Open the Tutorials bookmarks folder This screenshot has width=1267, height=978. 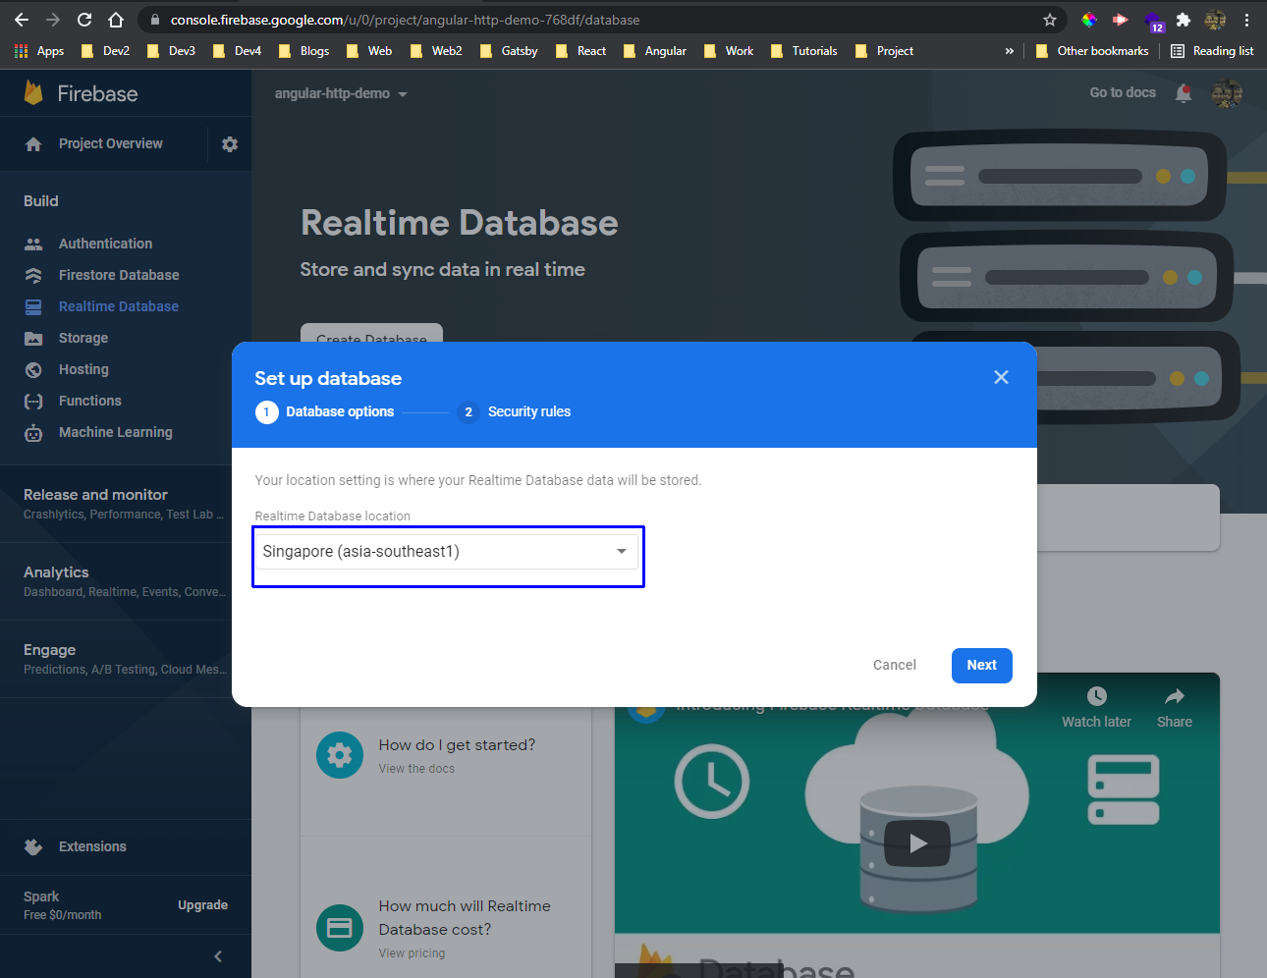tap(804, 51)
